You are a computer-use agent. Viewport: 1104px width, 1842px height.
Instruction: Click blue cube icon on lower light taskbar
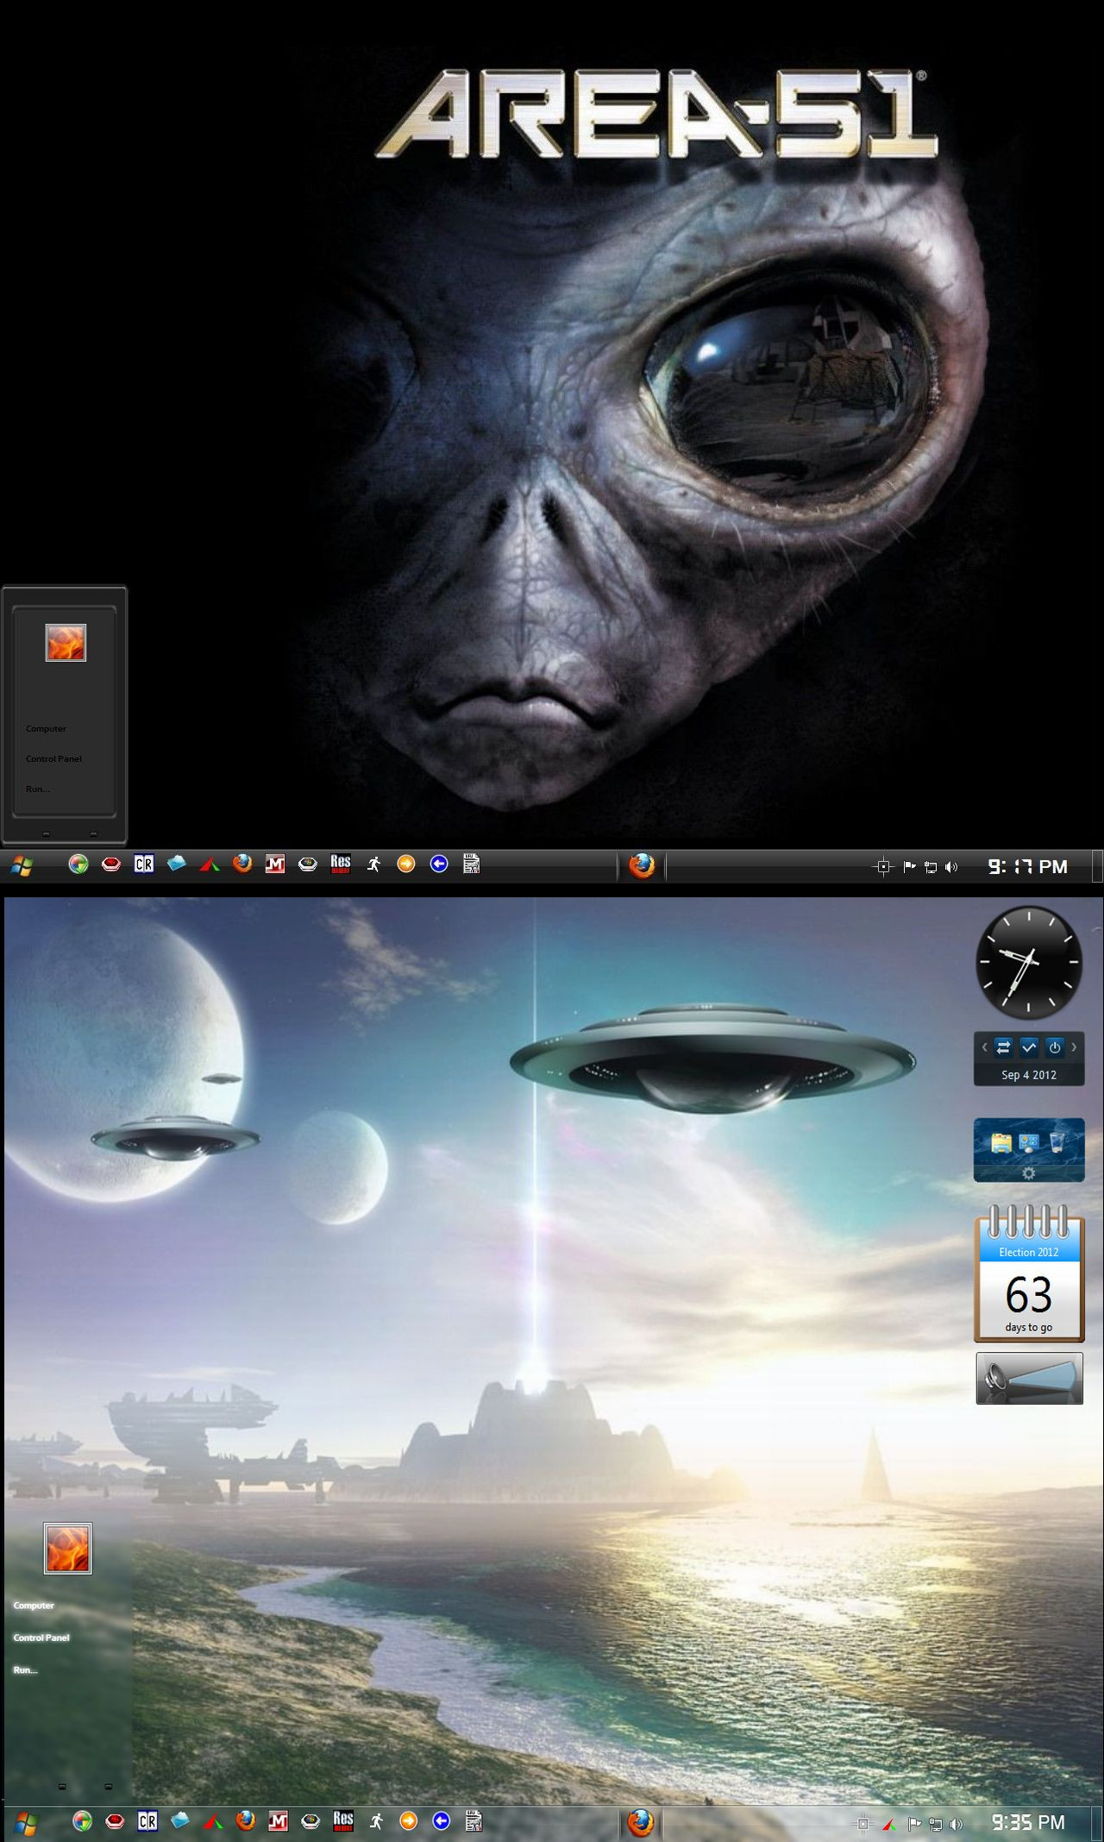180,1820
